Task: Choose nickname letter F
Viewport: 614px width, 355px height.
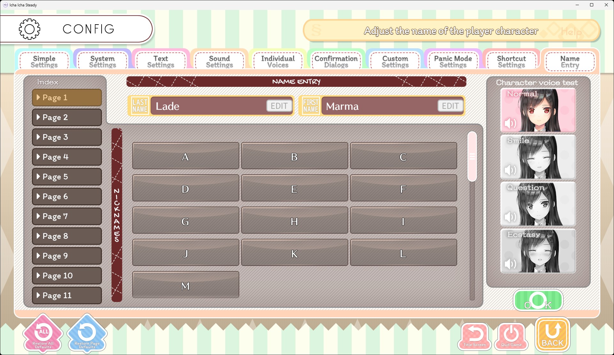Action: click(x=403, y=188)
